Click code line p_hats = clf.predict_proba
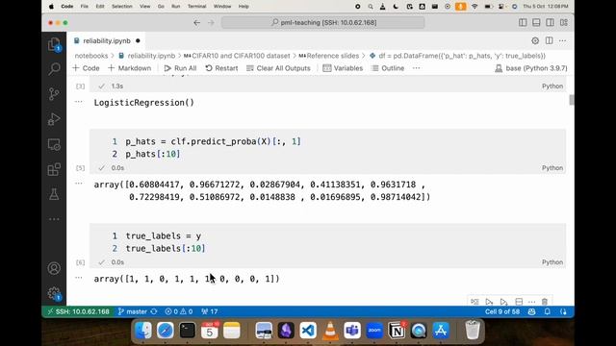 pyautogui.click(x=213, y=141)
